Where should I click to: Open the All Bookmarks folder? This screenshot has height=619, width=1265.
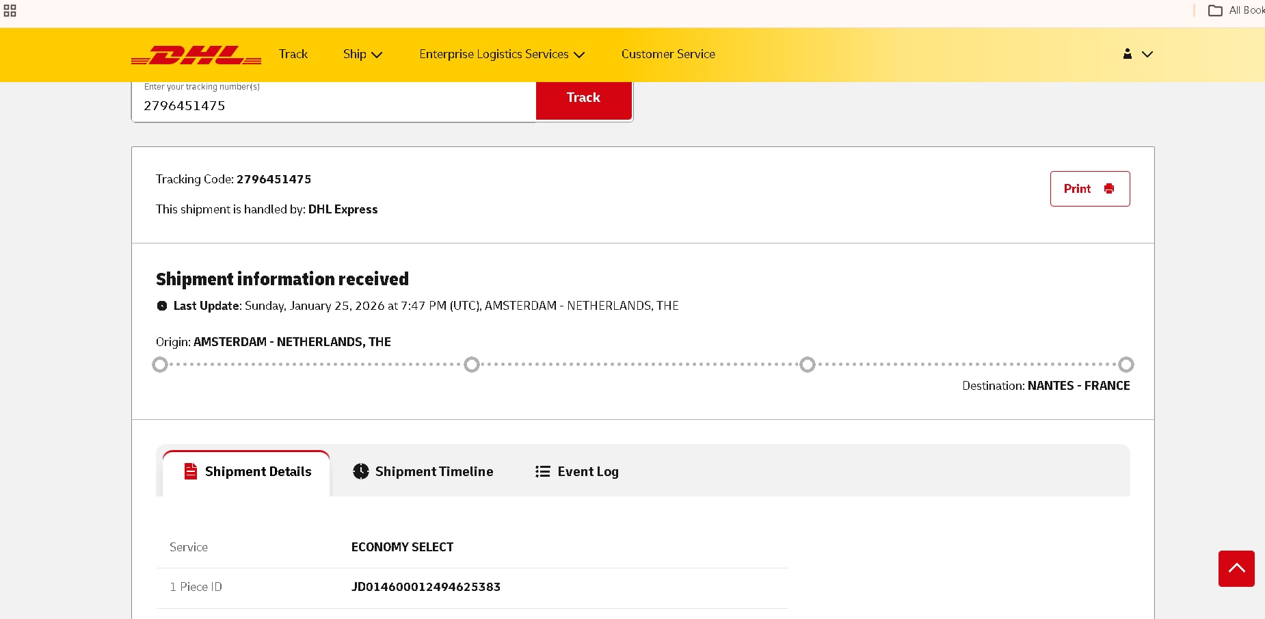(x=1236, y=10)
